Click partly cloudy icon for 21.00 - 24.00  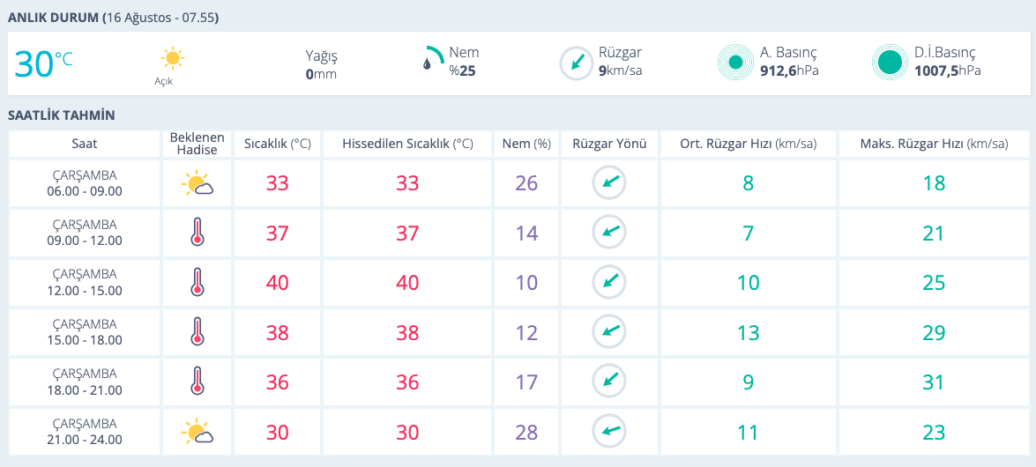coord(197,432)
